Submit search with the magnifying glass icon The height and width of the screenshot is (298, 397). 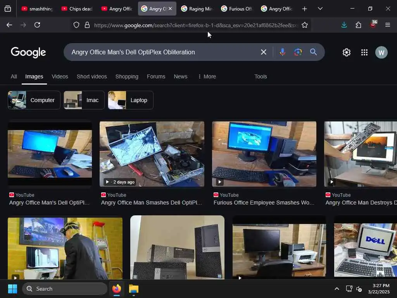tap(313, 52)
